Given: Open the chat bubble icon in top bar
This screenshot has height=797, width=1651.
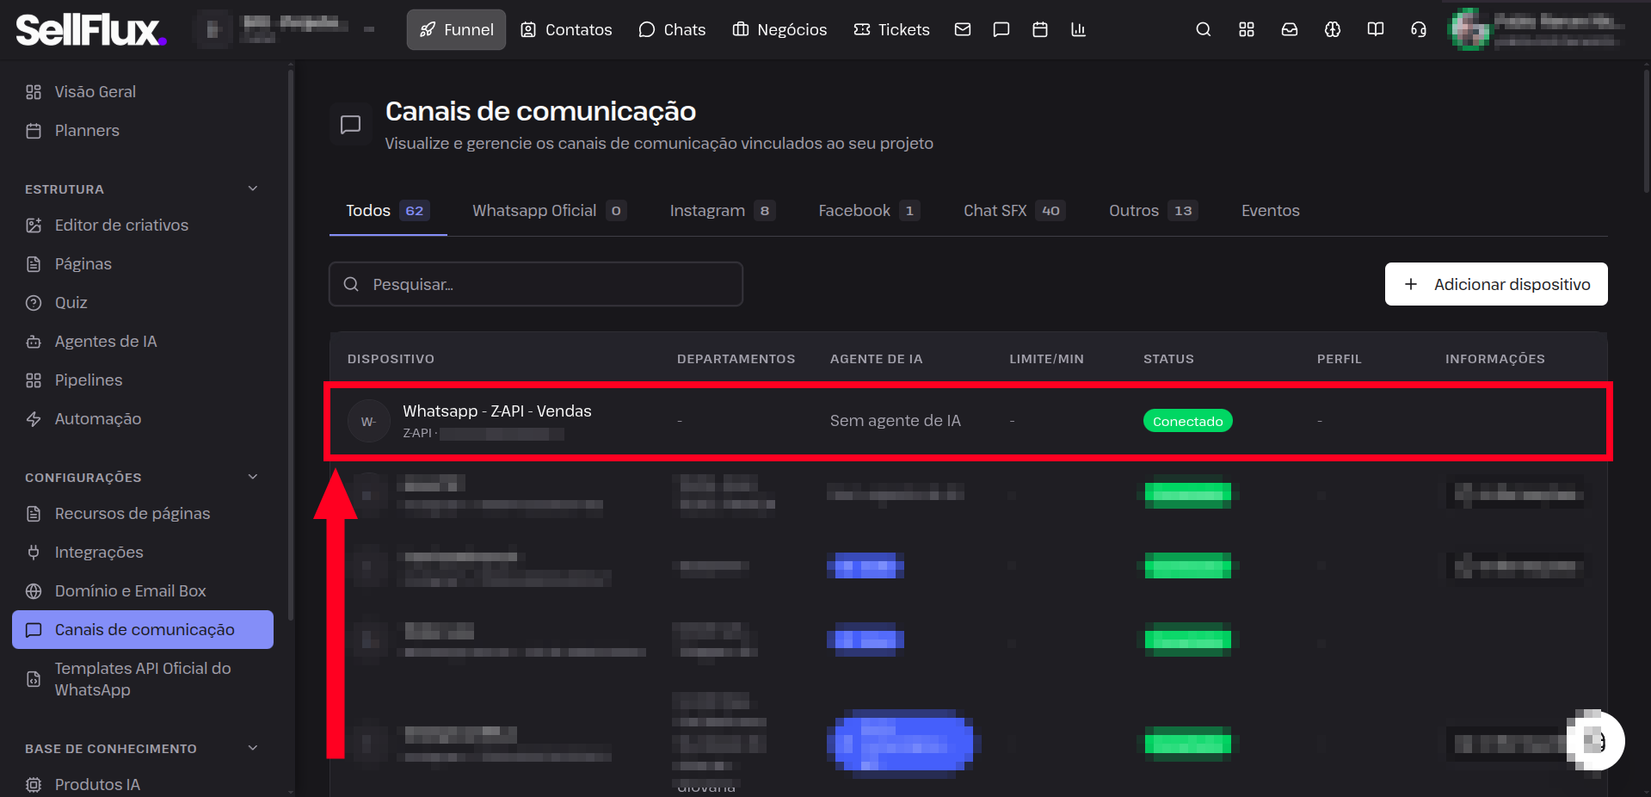Looking at the screenshot, I should click(x=1001, y=29).
